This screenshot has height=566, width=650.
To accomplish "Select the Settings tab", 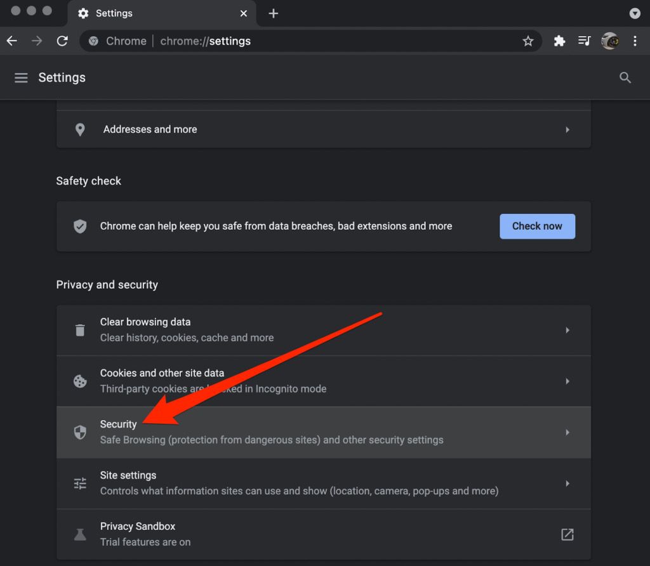I will [x=162, y=13].
